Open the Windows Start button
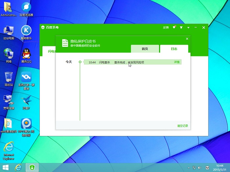This screenshot has width=230, height=172. tap(6, 167)
